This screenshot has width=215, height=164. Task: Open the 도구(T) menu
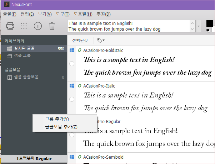pyautogui.click(x=62, y=14)
